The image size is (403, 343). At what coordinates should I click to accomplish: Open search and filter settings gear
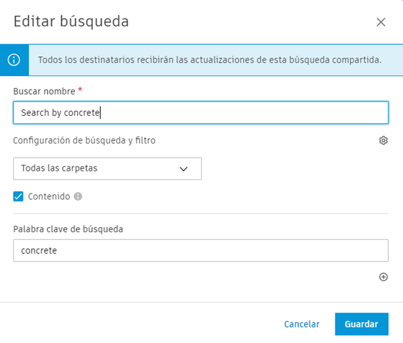[x=384, y=141]
